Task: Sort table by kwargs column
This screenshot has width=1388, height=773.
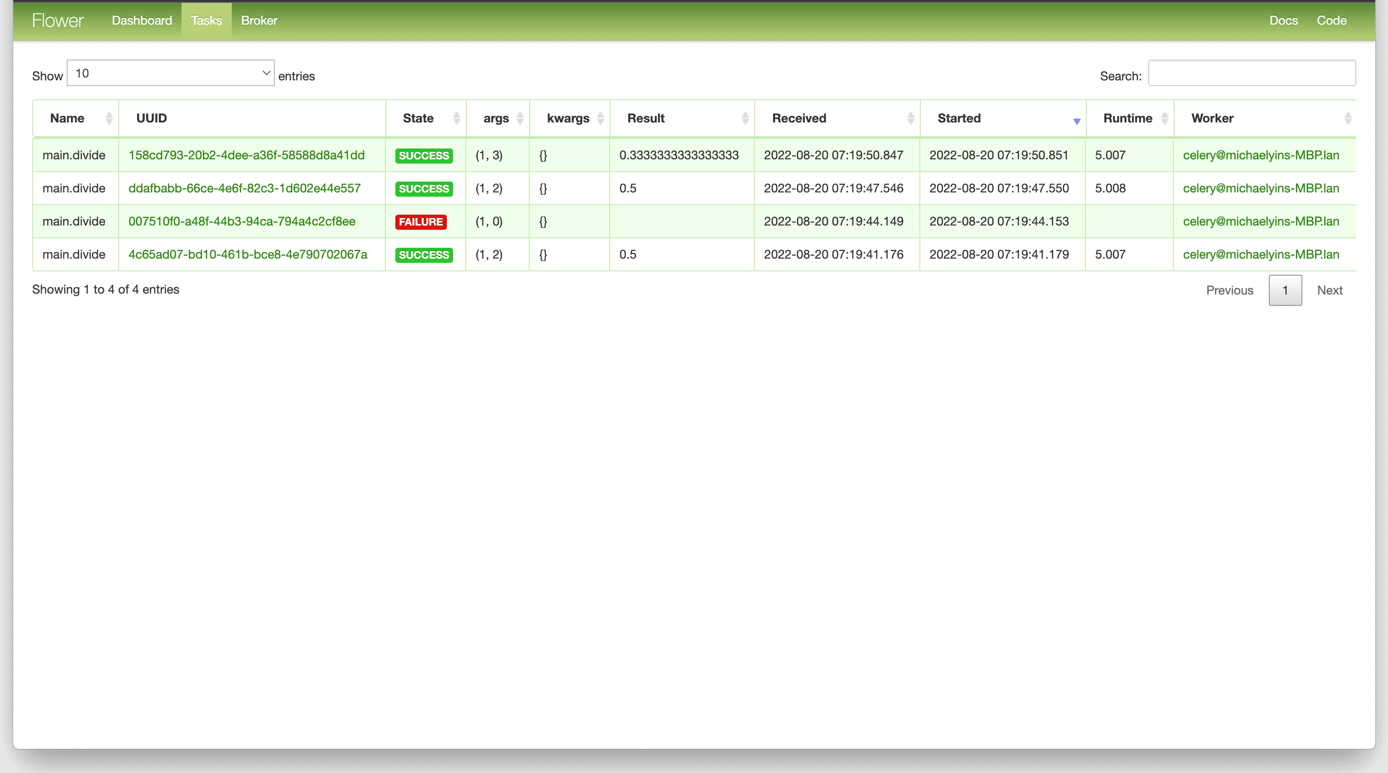Action: tap(569, 118)
